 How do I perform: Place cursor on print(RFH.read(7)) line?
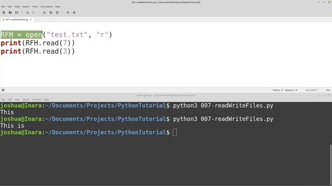pyautogui.click(x=38, y=43)
